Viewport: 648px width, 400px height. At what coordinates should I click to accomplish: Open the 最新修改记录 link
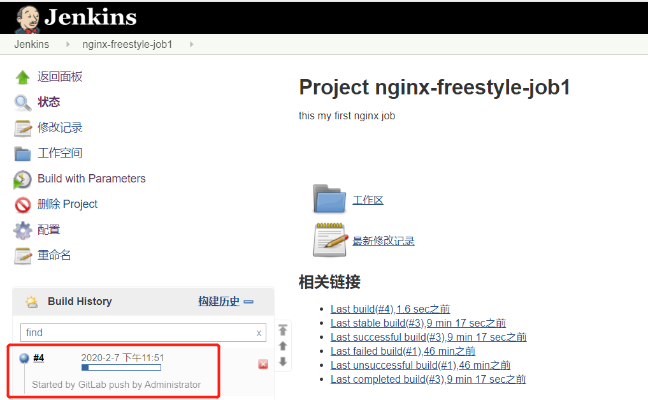[x=384, y=241]
